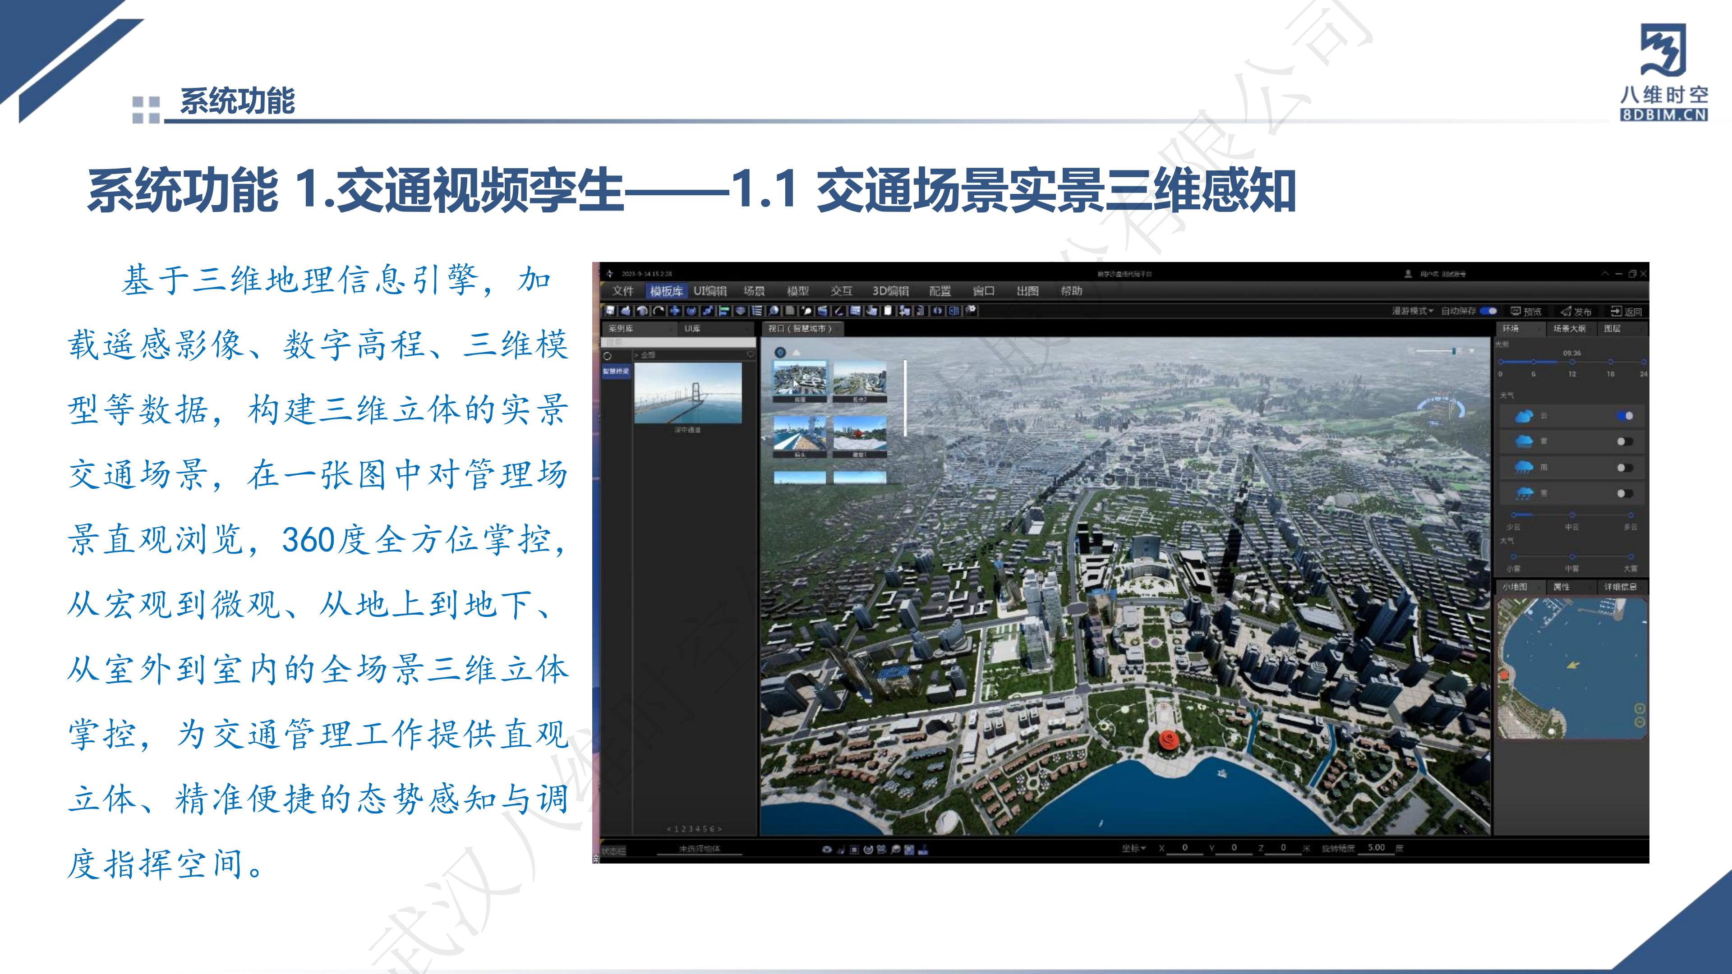1732x974 pixels.
Task: Click the move arrows toolbar icon
Action: (674, 311)
